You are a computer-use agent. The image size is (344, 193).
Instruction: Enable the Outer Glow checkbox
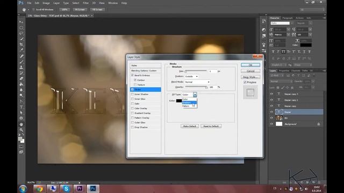point(132,123)
